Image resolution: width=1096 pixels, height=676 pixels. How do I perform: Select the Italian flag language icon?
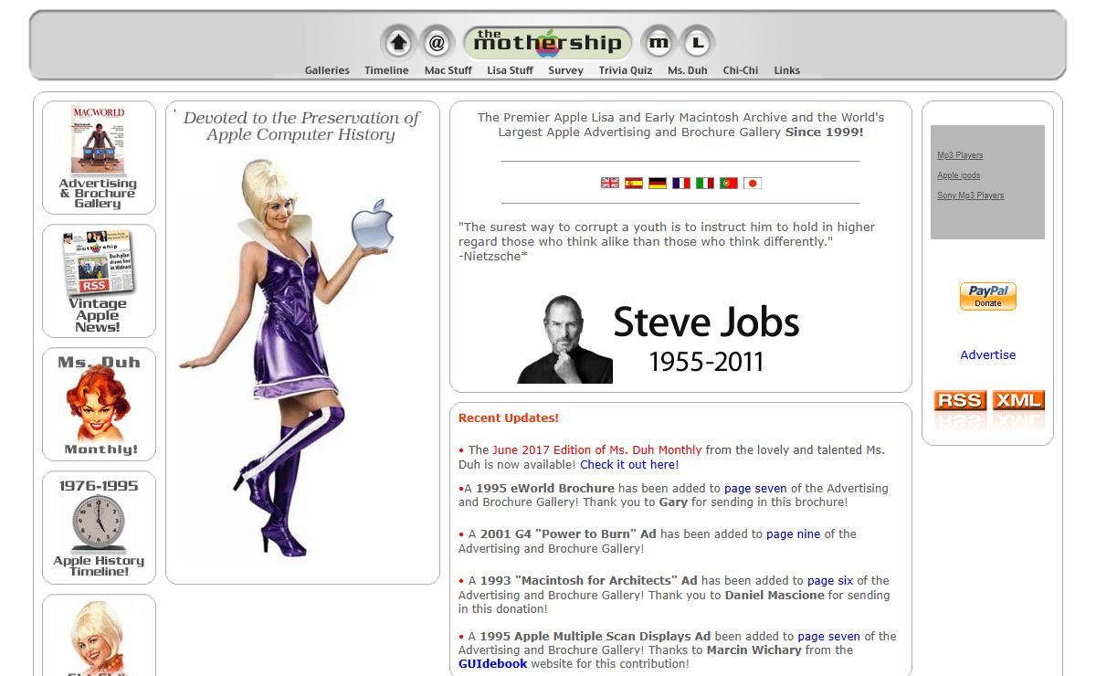(x=705, y=183)
